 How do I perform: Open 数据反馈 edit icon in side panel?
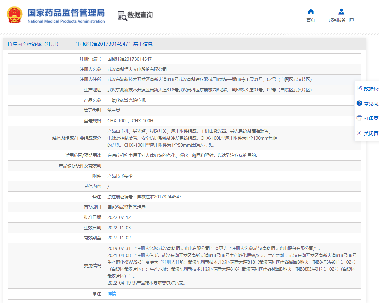tap(359, 88)
